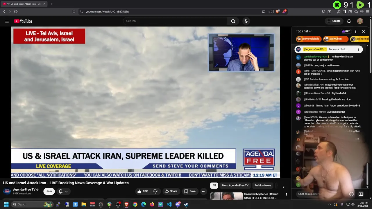This screenshot has width=372, height=209.
Task: Open Firefox from taskbar
Action: click(152, 204)
